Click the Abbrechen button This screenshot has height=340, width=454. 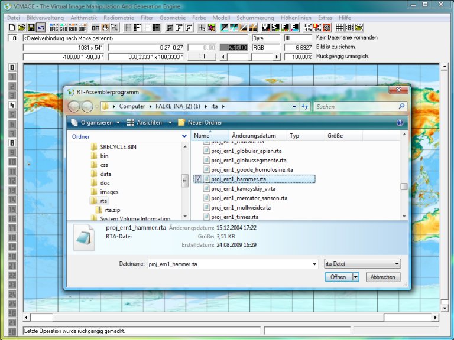coord(382,277)
